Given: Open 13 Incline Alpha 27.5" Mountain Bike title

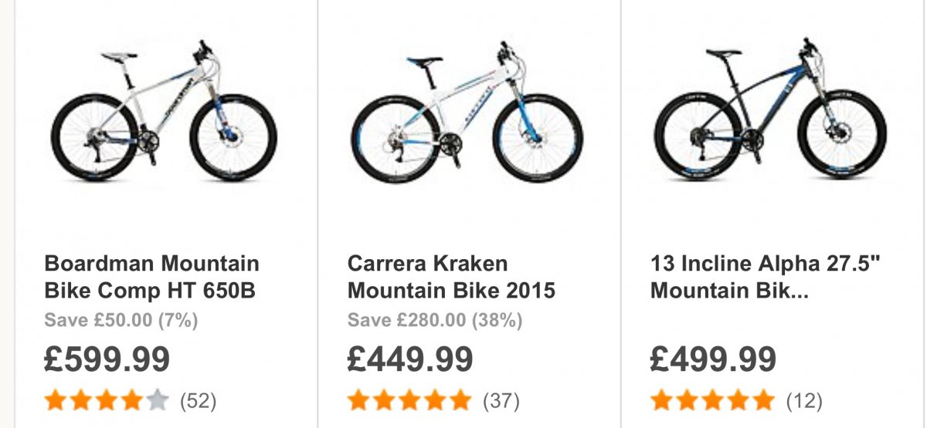Looking at the screenshot, I should click(765, 278).
